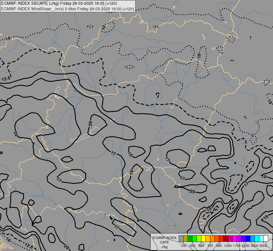Click the white swatch ending the legend

[x=266, y=239]
